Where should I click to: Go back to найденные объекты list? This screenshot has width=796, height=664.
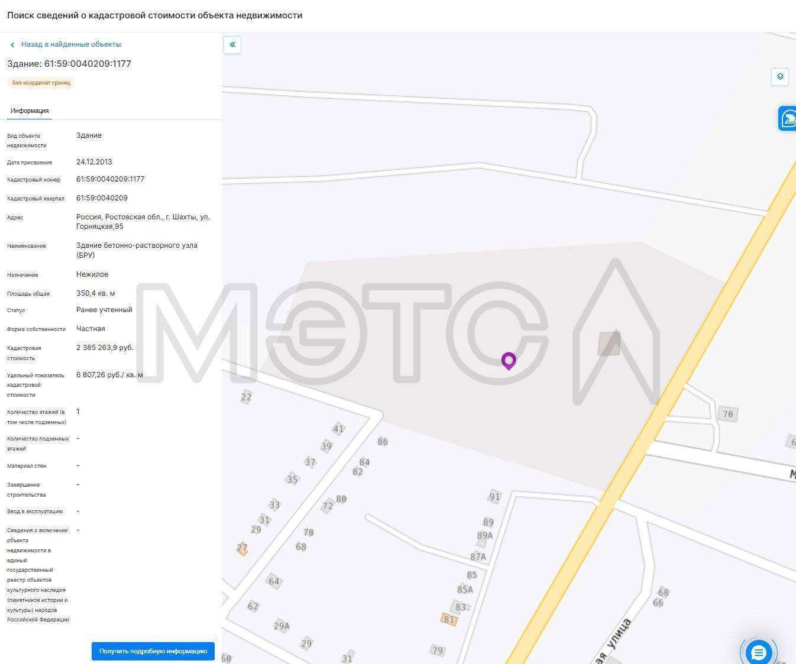click(x=71, y=44)
